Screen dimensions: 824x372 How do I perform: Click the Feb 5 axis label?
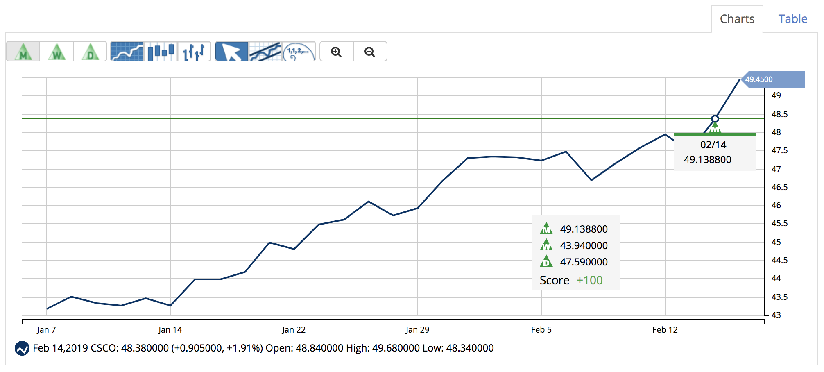[x=541, y=330]
